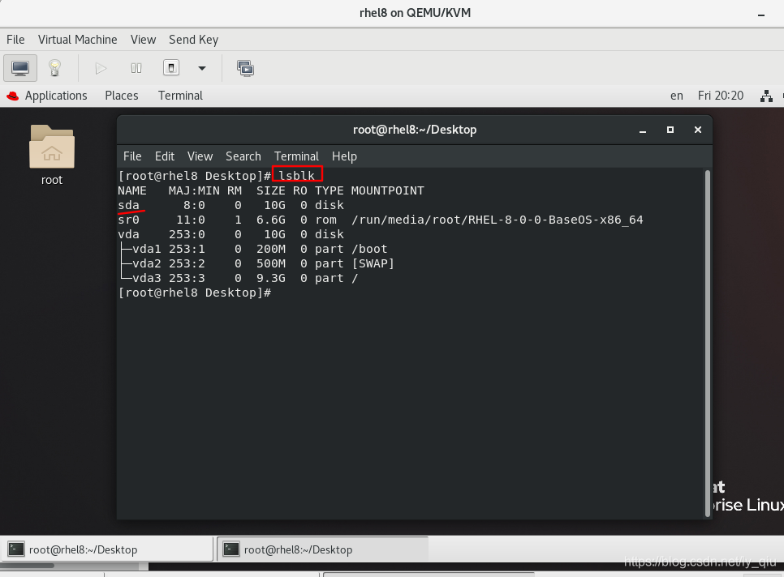The image size is (784, 577).
Task: Click the Red Hat icon beside Applications
Action: 11,96
